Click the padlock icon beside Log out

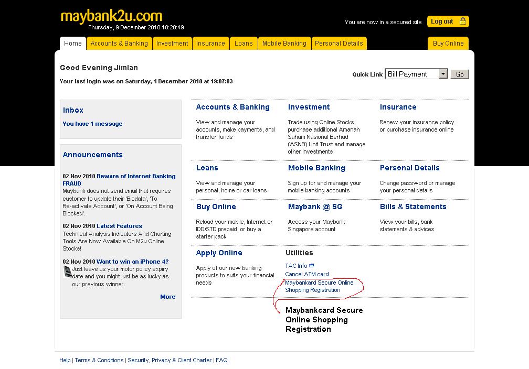click(x=463, y=21)
